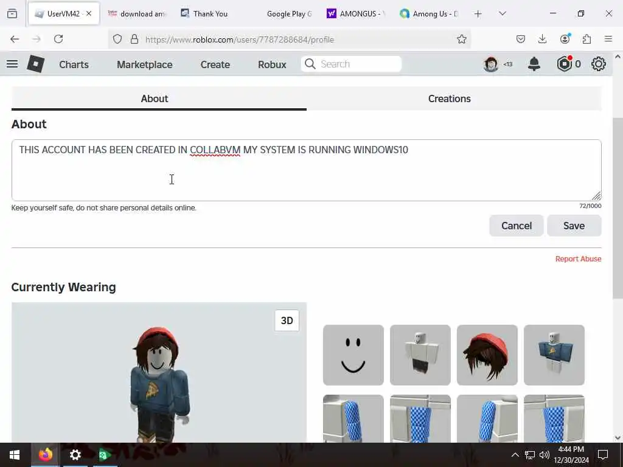
Task: Click the Roblox logo home icon
Action: pos(35,64)
